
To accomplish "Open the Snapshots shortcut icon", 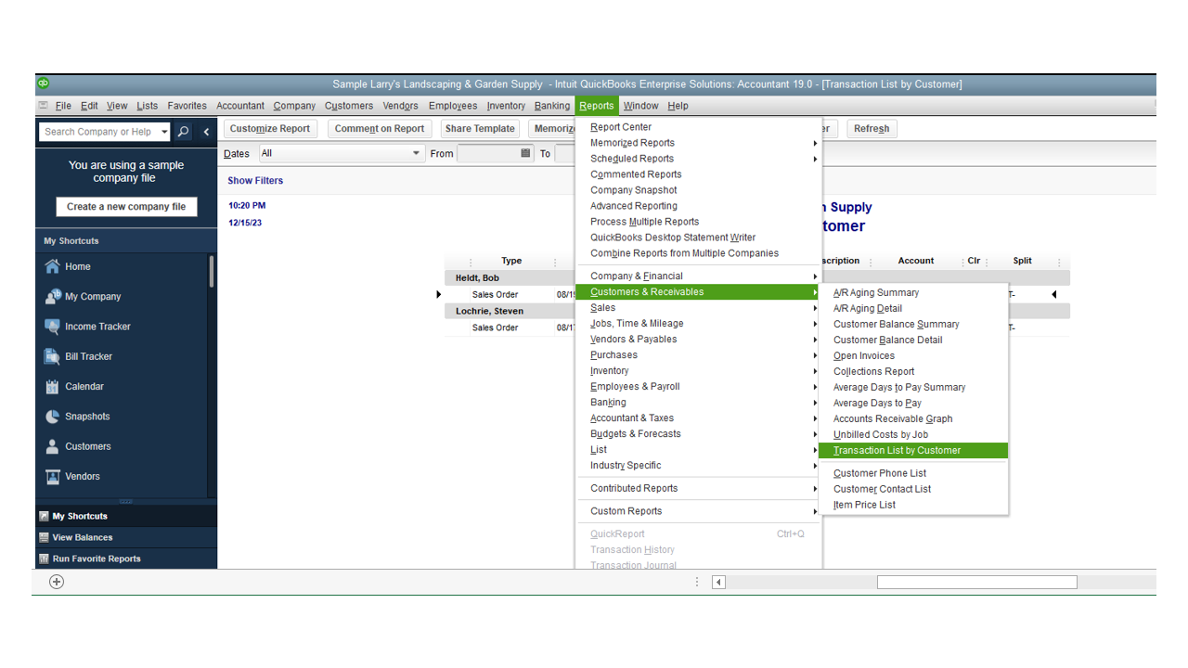I will click(53, 417).
